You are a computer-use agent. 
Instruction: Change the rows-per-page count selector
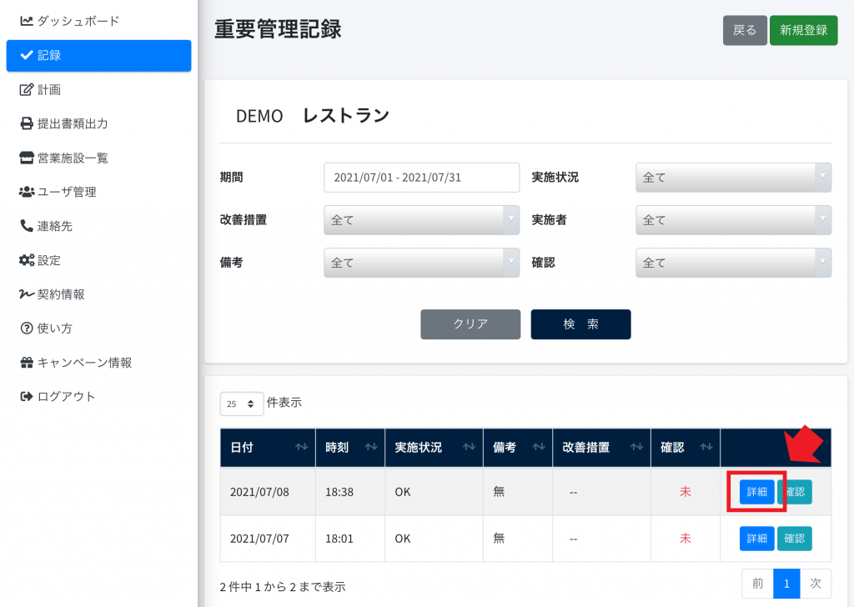[242, 404]
